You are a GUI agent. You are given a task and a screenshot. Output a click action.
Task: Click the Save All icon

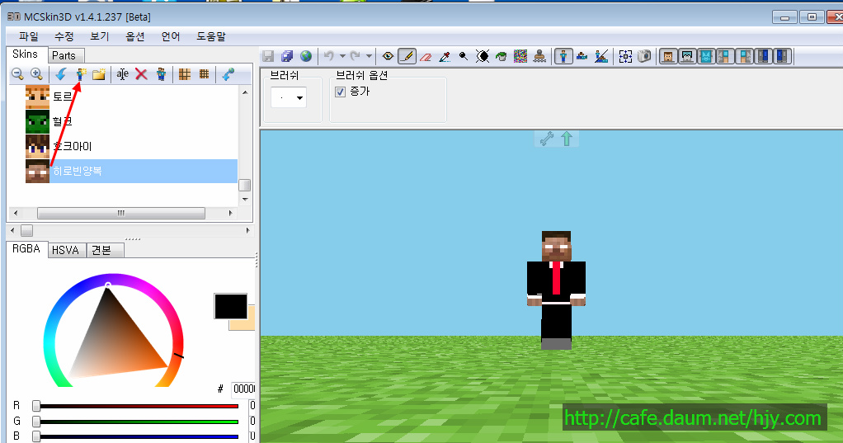pyautogui.click(x=287, y=56)
